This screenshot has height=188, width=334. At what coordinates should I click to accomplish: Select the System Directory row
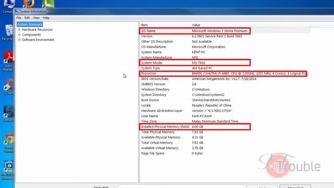(225, 95)
